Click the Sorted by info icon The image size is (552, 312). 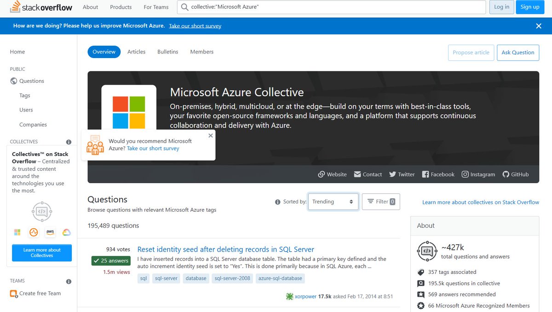(x=277, y=202)
